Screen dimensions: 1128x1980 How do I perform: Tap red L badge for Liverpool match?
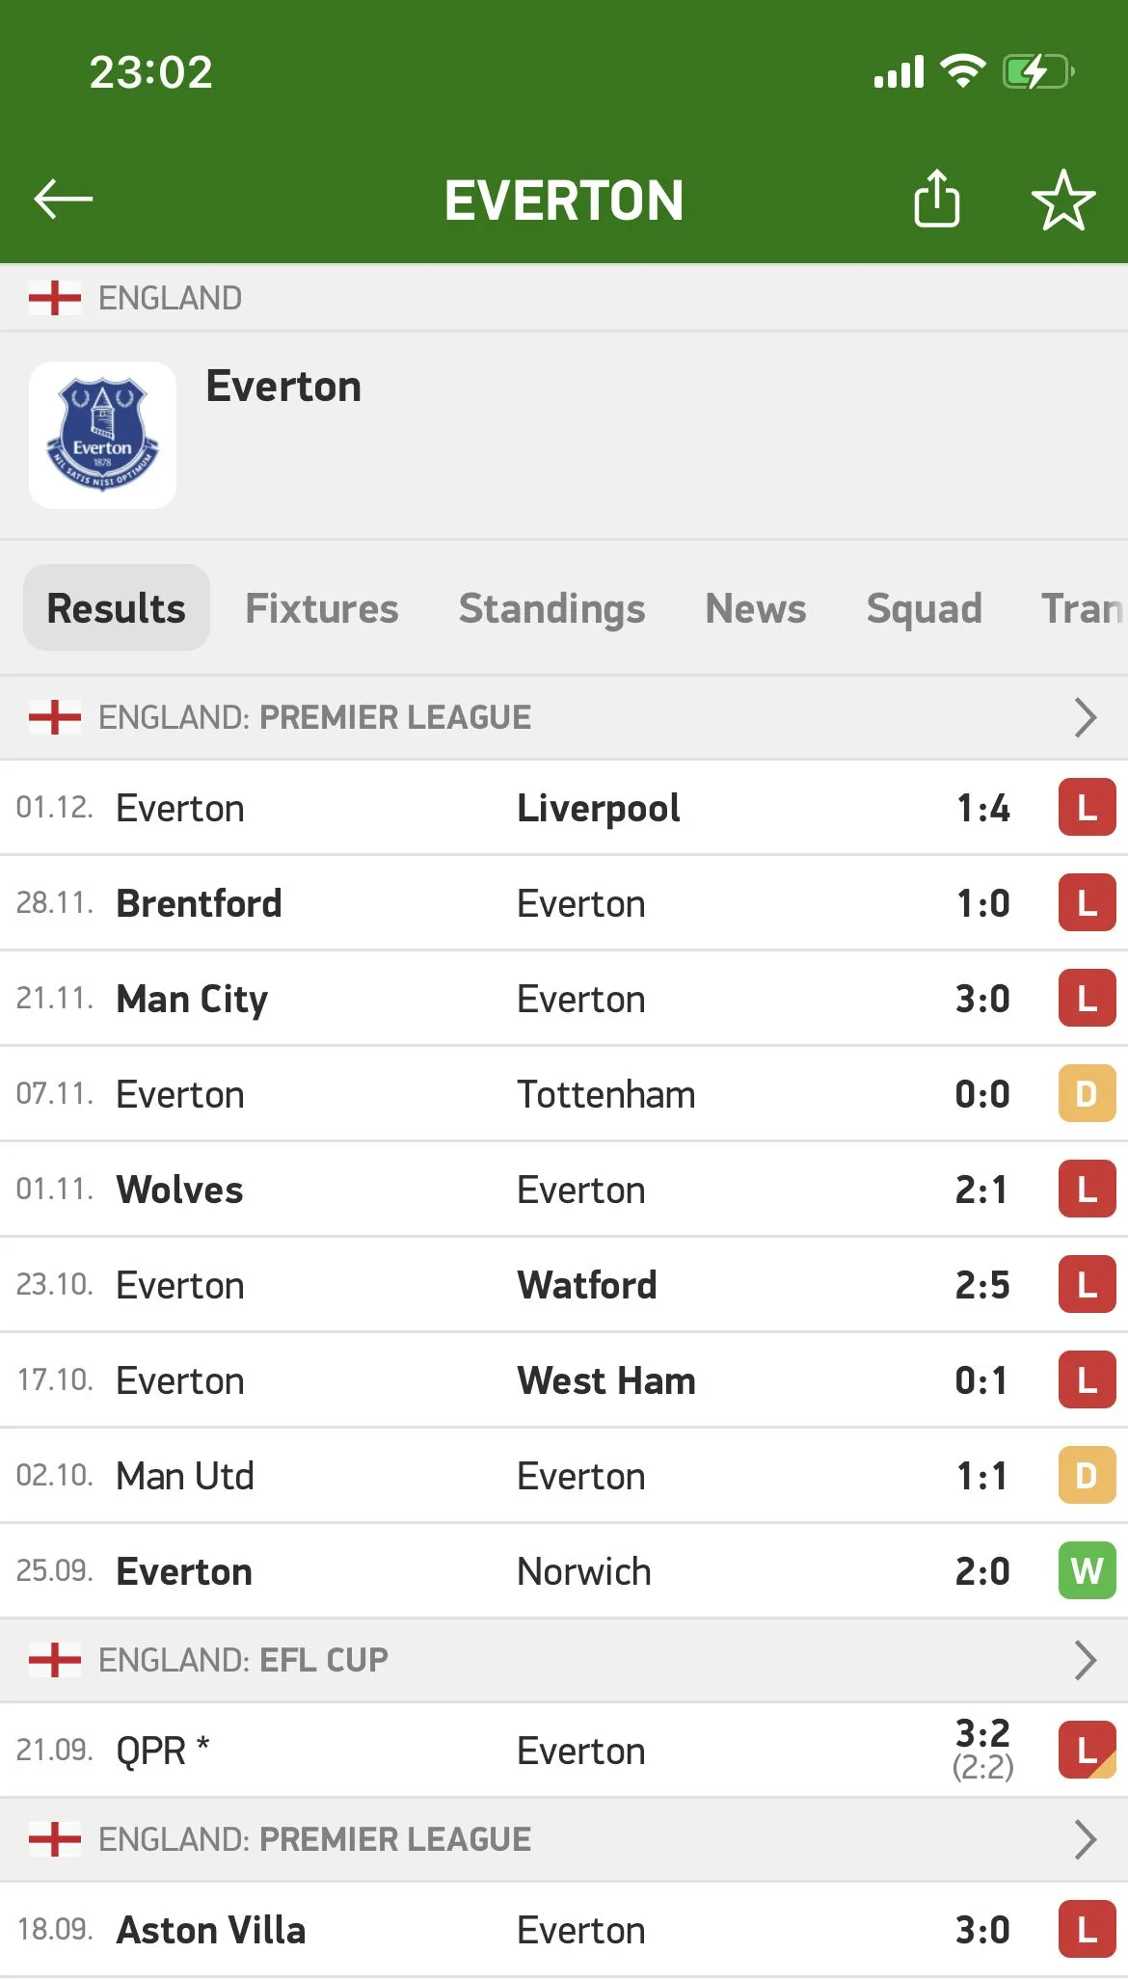click(1087, 808)
